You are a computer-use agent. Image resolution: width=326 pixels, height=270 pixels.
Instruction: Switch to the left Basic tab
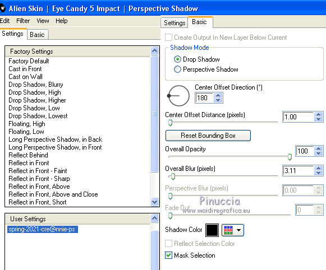[x=38, y=35]
